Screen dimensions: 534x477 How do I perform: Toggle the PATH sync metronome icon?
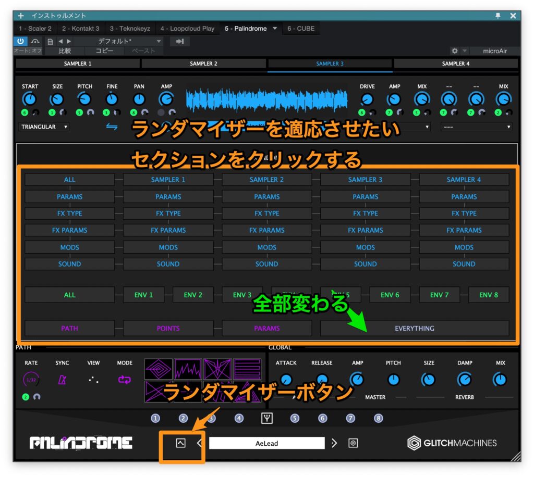click(62, 380)
